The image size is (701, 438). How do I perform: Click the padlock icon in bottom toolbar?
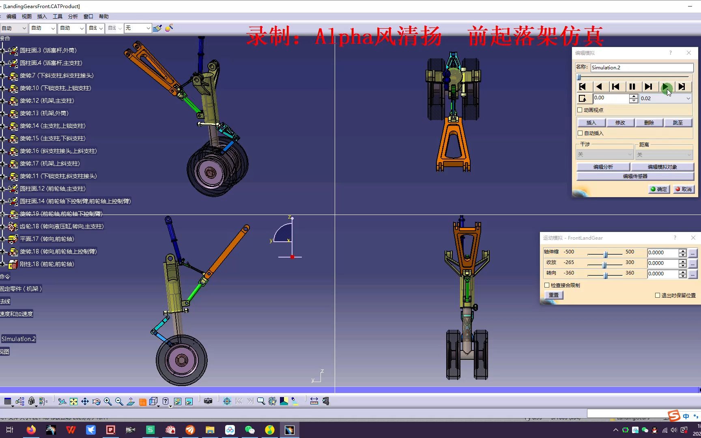32,401
